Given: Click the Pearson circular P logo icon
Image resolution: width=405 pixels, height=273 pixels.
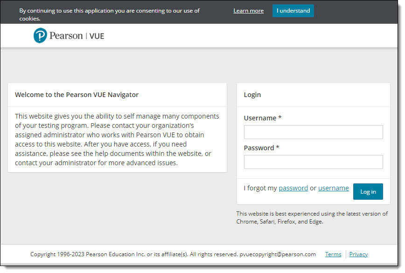Looking at the screenshot, I should pyautogui.click(x=40, y=35).
